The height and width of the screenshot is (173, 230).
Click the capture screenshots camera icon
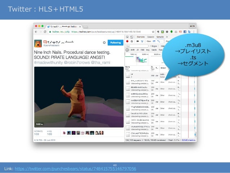click(138, 41)
